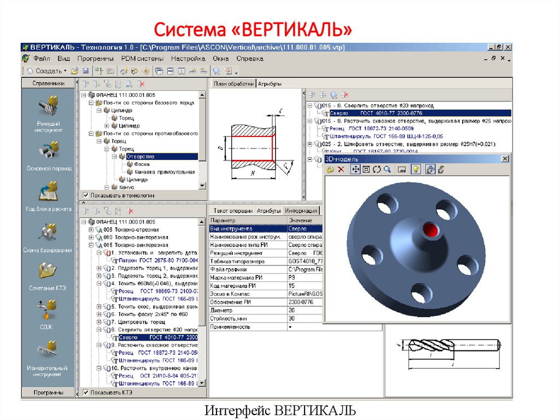The image size is (560, 420).
Task: Toggle the Показывать в технологии checkbox
Action: pyautogui.click(x=86, y=195)
